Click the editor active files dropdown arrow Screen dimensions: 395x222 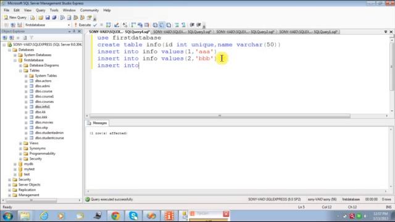(386, 31)
